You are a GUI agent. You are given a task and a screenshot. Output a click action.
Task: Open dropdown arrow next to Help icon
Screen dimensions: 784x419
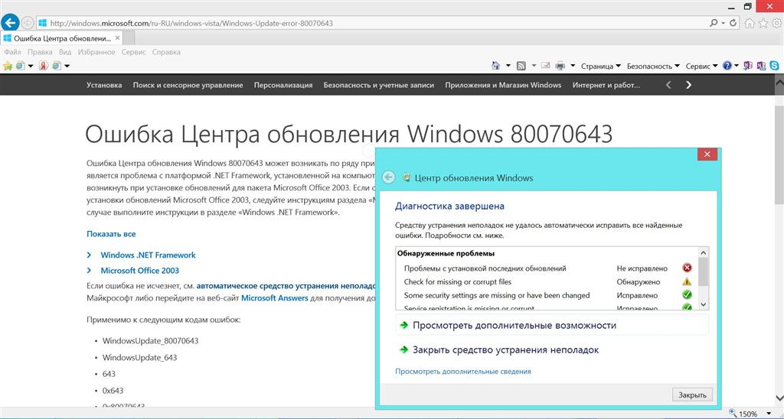737,66
